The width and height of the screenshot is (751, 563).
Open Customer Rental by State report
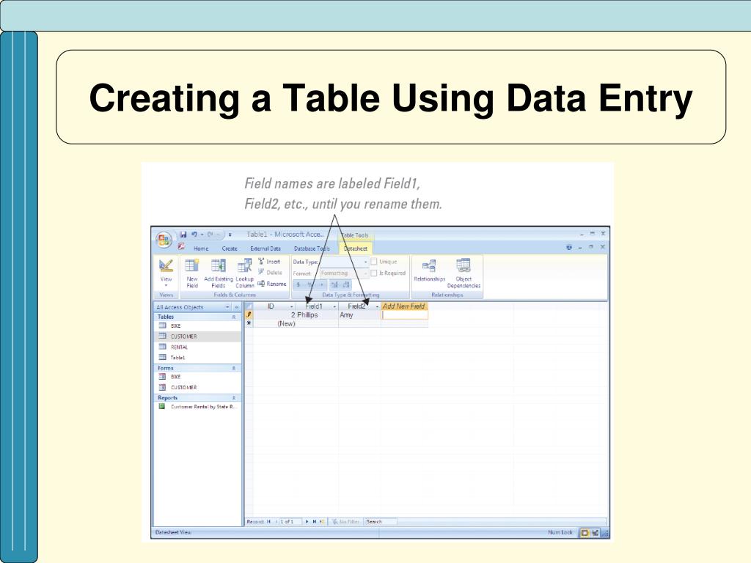tap(197, 407)
